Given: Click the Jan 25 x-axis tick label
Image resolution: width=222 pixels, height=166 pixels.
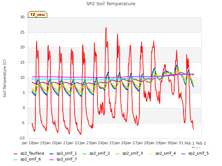Looking at the screenshot, I should 108,143.
